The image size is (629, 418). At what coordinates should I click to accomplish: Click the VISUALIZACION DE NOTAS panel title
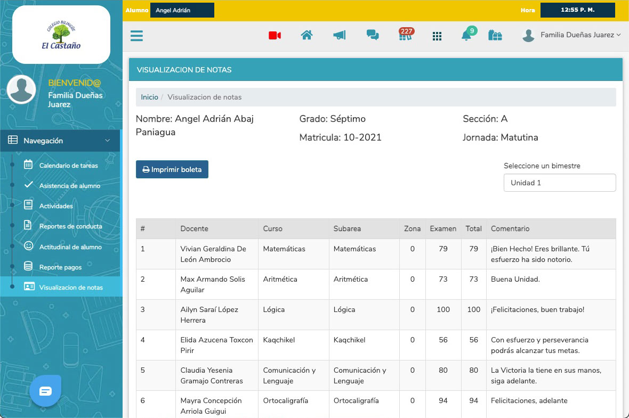click(x=184, y=70)
